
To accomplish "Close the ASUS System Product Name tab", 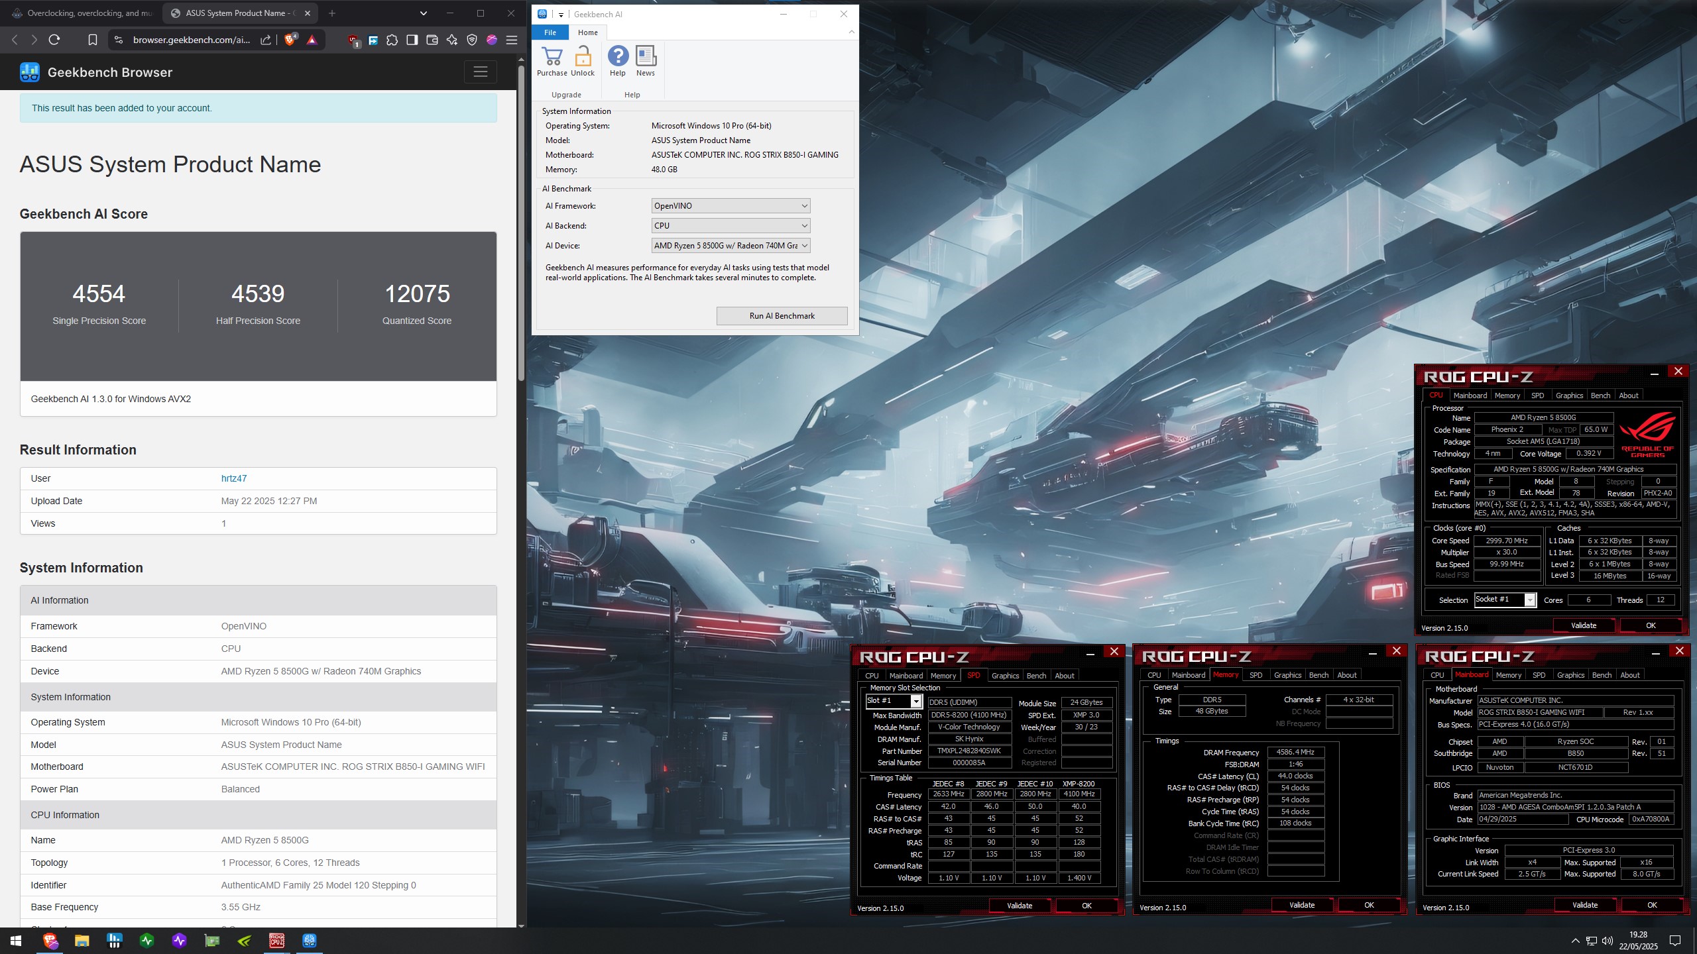I will [308, 13].
